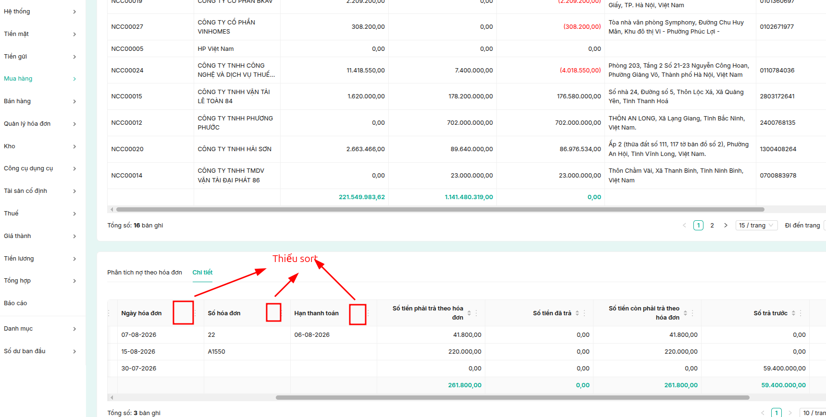
Task: Sort by Số trả trước column
Action: 793,313
